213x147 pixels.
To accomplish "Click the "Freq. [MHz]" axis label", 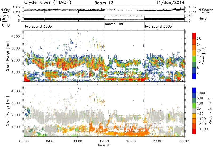I will (5, 18).
